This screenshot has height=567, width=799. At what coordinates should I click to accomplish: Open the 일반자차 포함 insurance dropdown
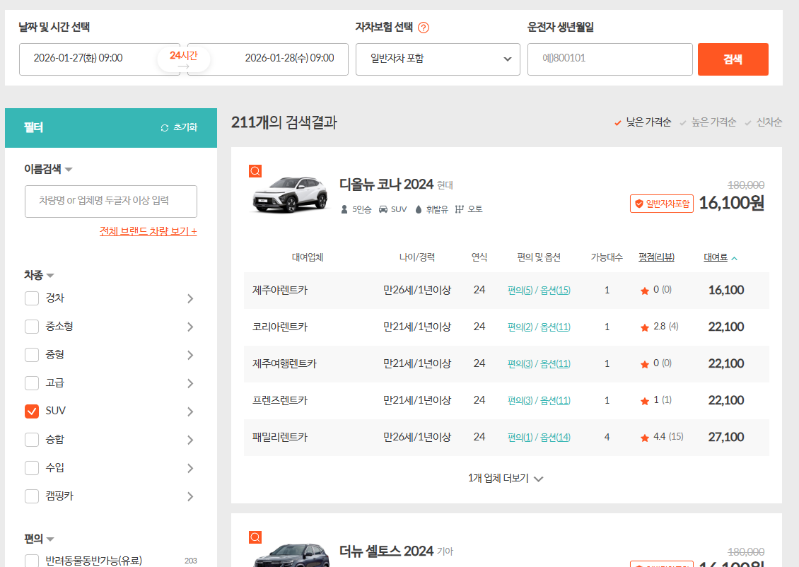438,59
